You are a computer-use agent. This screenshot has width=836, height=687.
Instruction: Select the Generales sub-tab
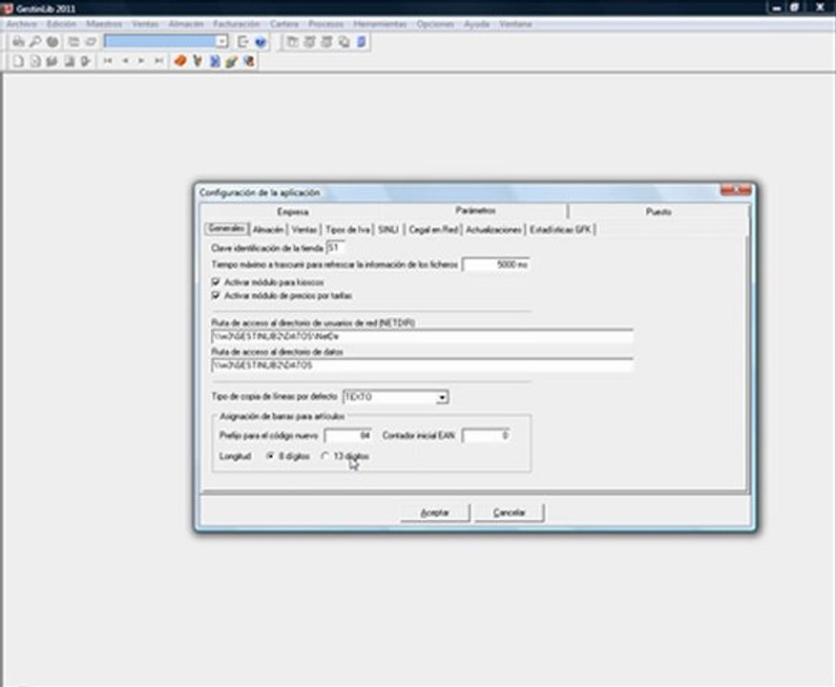pos(226,229)
